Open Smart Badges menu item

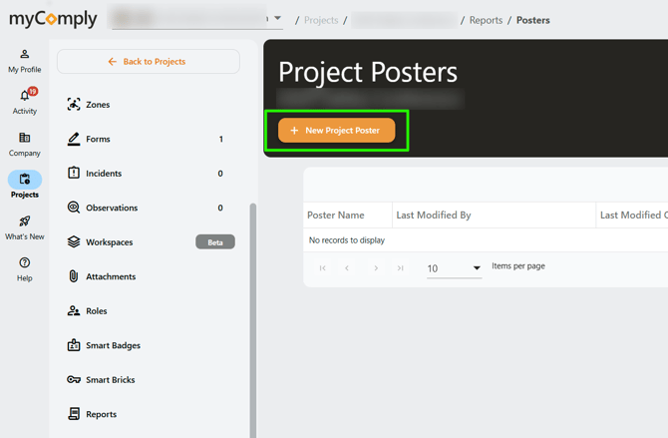(113, 346)
